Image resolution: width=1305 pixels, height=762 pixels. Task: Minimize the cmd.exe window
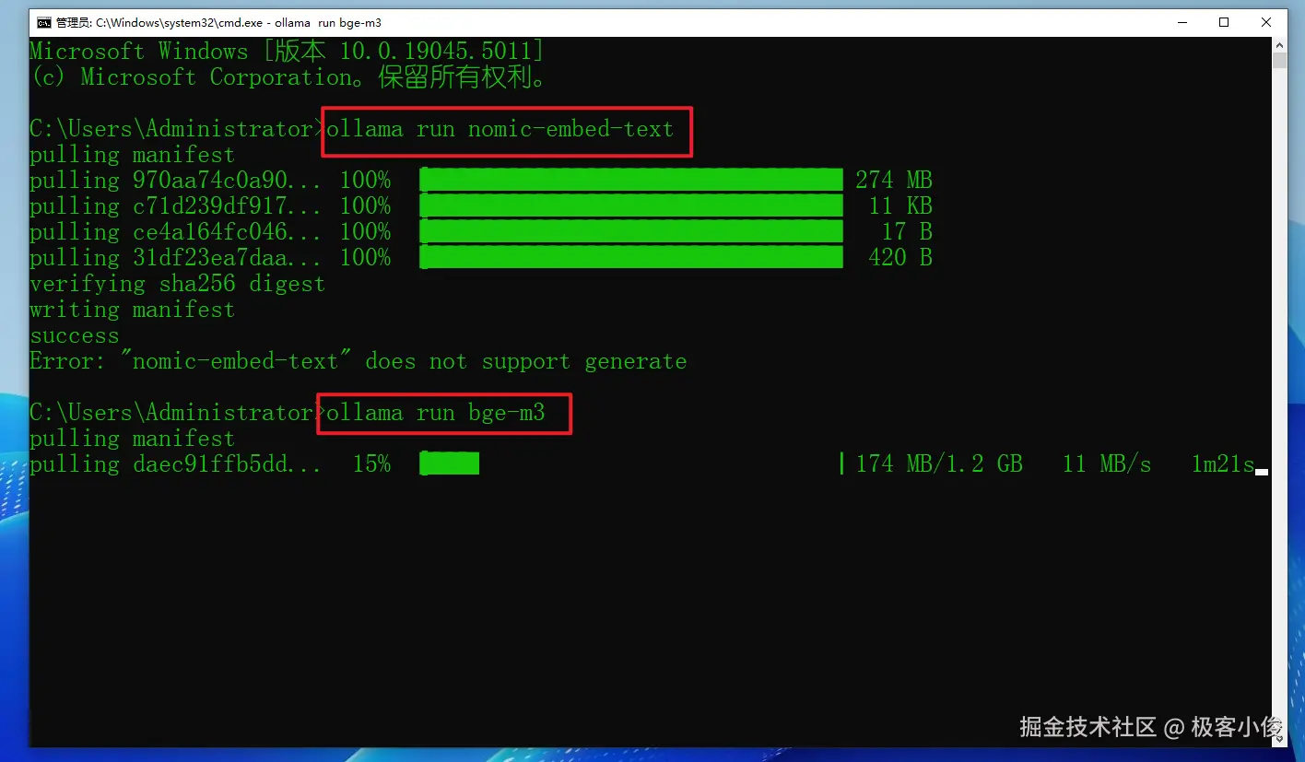click(x=1182, y=22)
